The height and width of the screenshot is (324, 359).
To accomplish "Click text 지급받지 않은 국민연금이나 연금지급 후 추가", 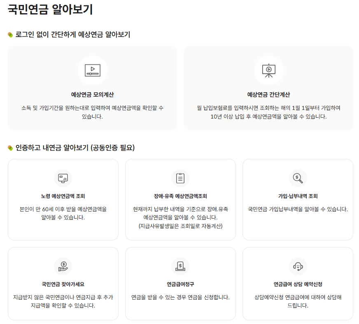I will tap(63, 297).
